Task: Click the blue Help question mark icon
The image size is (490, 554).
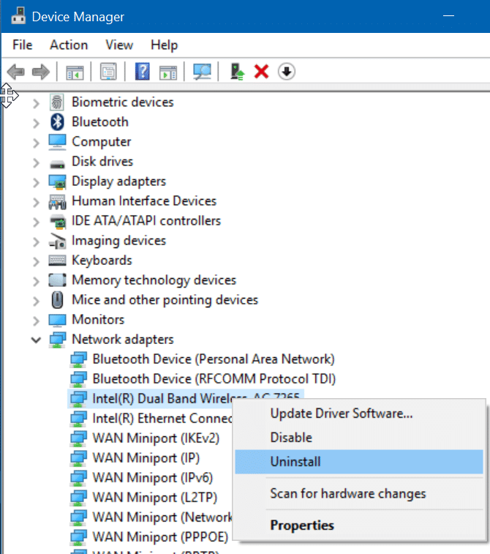Action: pyautogui.click(x=143, y=72)
